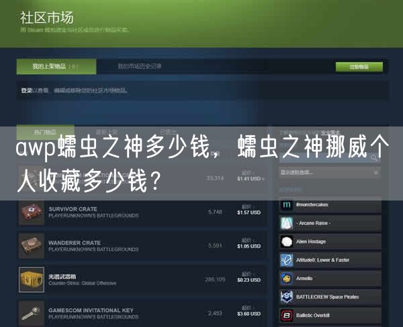
Task: Open the Survivor Crate item thumbnail
Action: tap(32, 213)
